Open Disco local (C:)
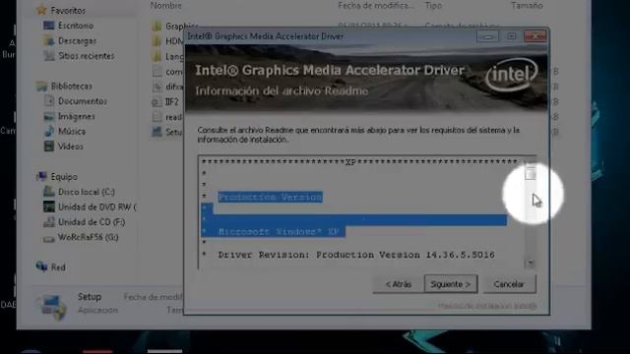630x354 pixels. pos(87,192)
